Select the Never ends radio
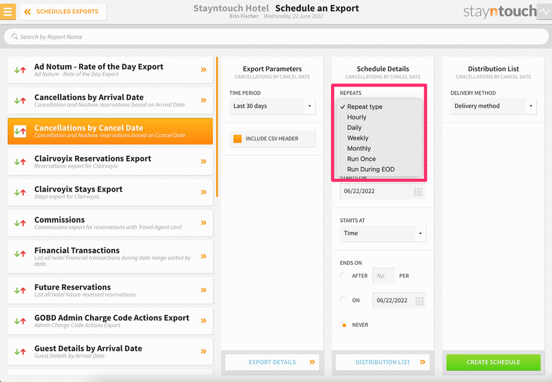Image resolution: width=552 pixels, height=382 pixels. pos(344,325)
